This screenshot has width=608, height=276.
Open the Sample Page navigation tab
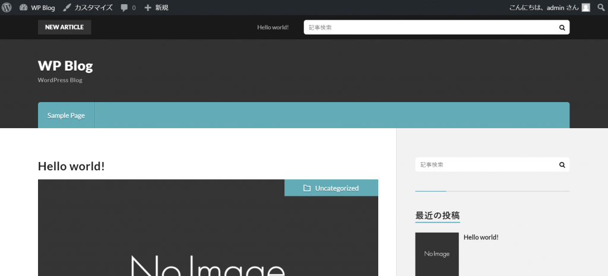tap(66, 115)
